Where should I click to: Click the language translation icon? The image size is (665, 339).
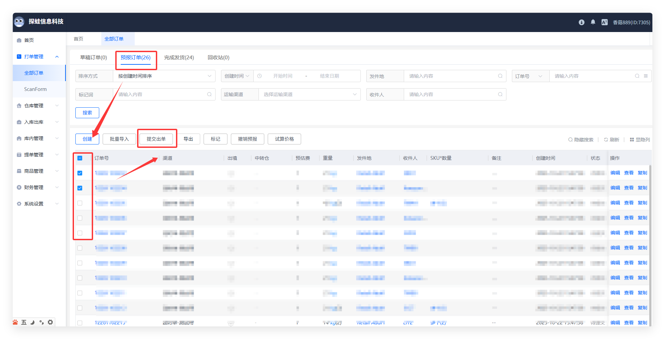(x=604, y=22)
